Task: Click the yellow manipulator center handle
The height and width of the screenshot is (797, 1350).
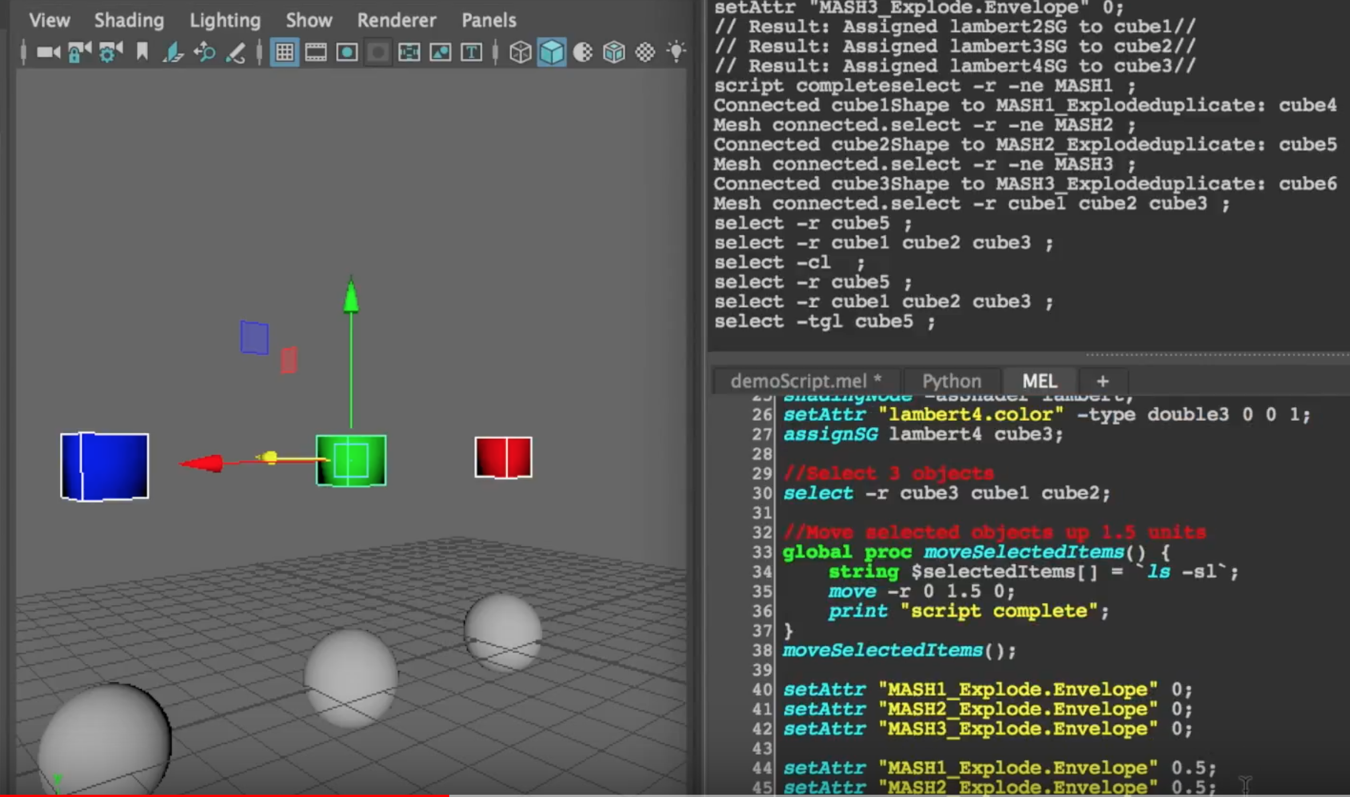Action: point(269,457)
